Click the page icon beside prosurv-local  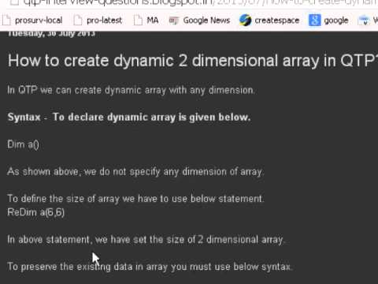6,21
